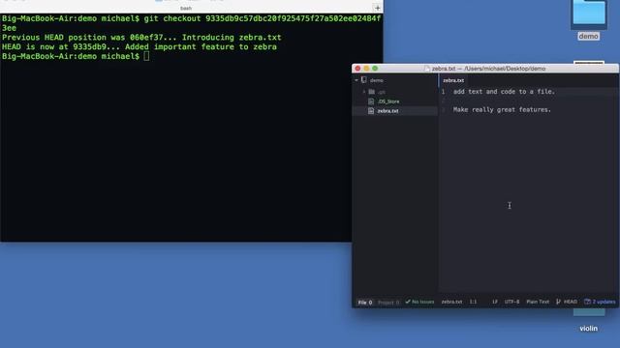Open File 0 linter status
Image resolution: width=620 pixels, height=348 pixels.
pos(365,303)
